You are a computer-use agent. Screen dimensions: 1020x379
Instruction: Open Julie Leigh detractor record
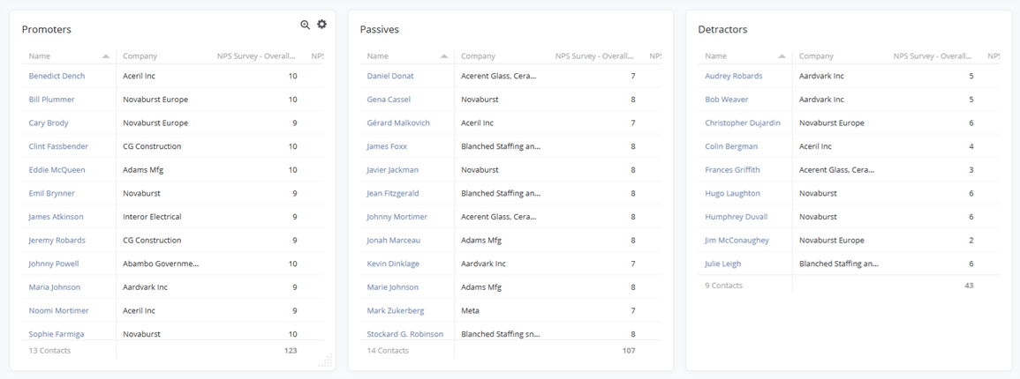[722, 264]
